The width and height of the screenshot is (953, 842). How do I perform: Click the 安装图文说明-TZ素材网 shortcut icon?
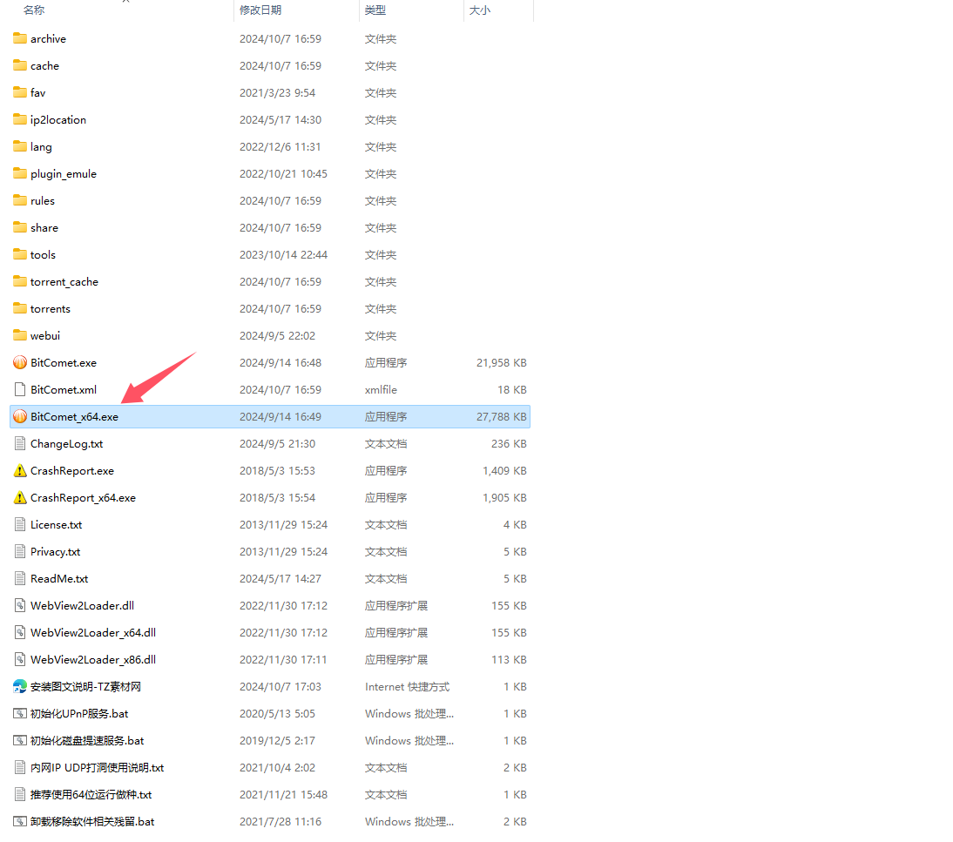click(x=20, y=686)
